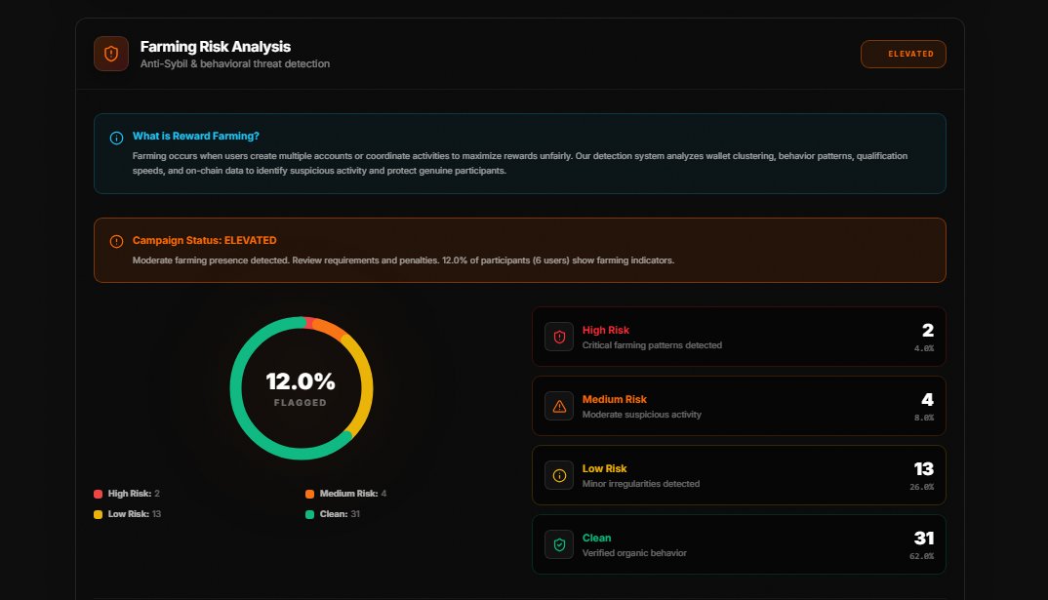The height and width of the screenshot is (600, 1048).
Task: Click the Medium Risk: 4 legend label
Action: click(353, 494)
